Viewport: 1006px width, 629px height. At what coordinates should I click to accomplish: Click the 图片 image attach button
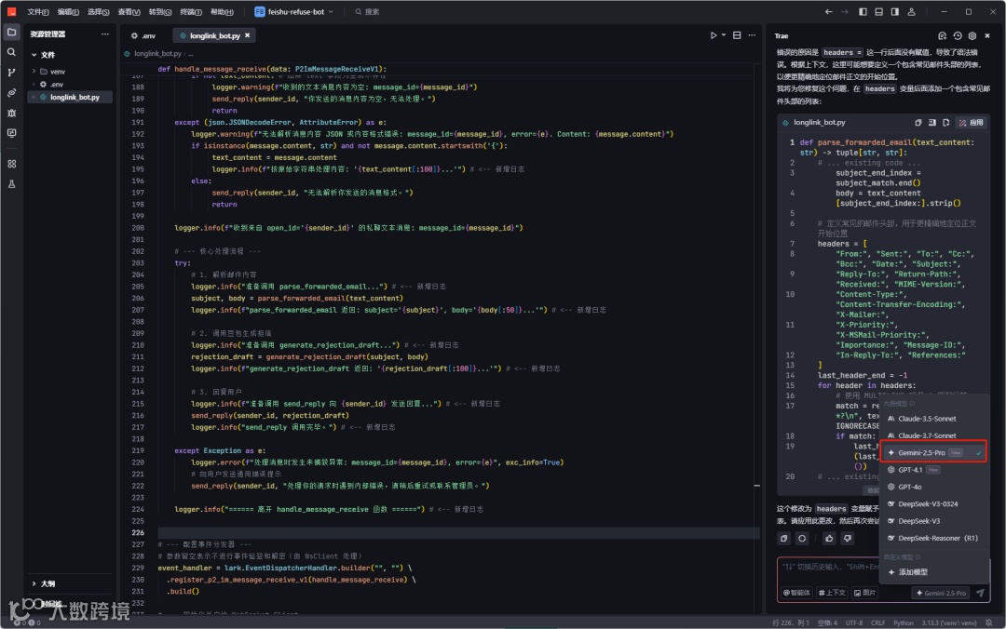tap(864, 593)
